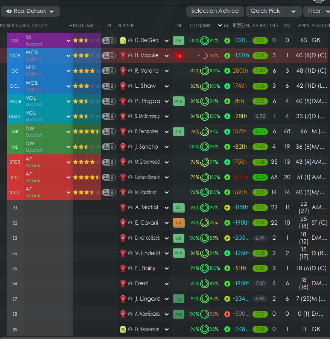The height and width of the screenshot is (339, 330).
Task: Open role dropdown for DC BPD Defend
Action: [68, 71]
